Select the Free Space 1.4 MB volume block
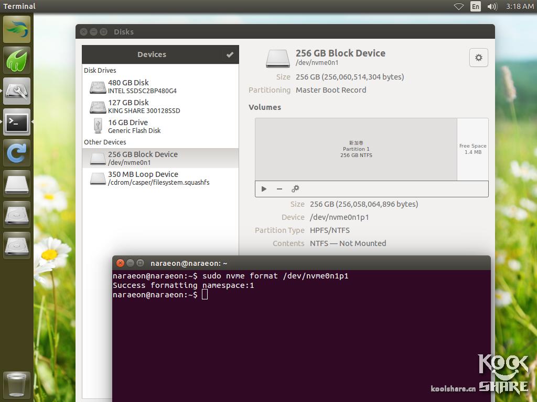 (472, 149)
